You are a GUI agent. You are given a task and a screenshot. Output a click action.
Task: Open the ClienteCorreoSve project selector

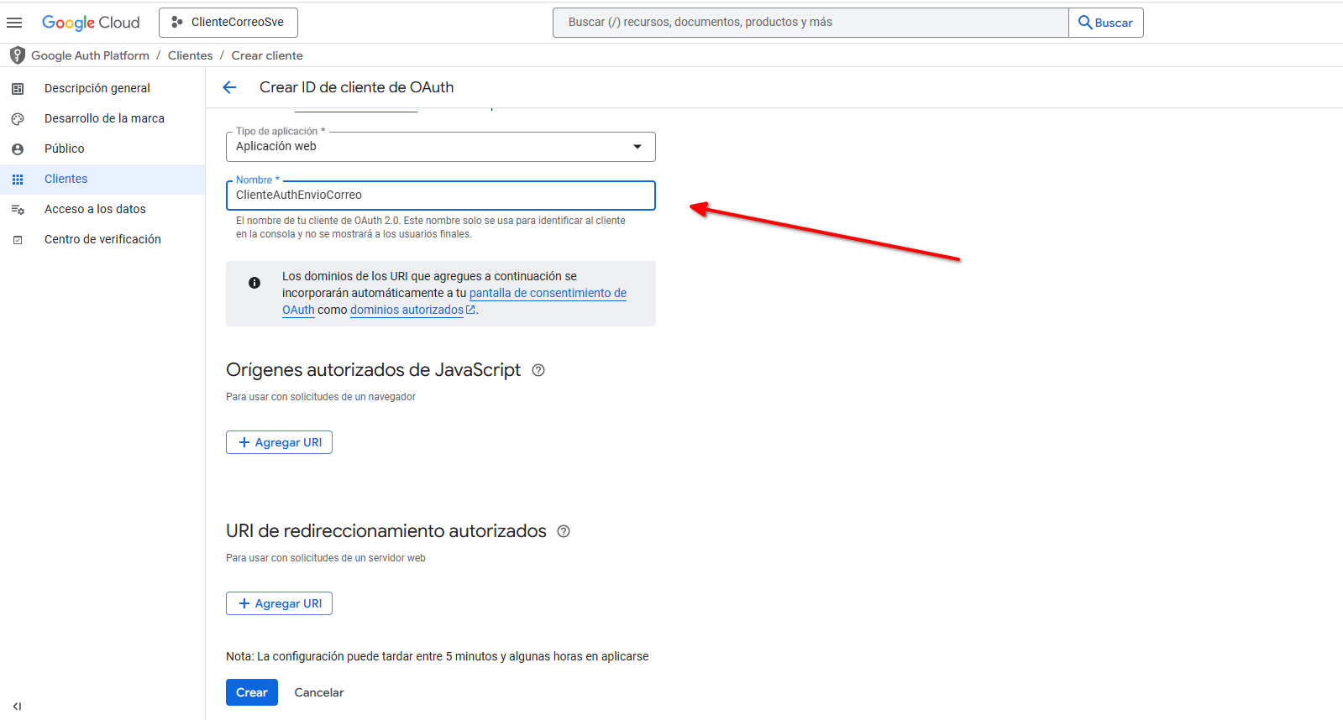click(x=228, y=23)
